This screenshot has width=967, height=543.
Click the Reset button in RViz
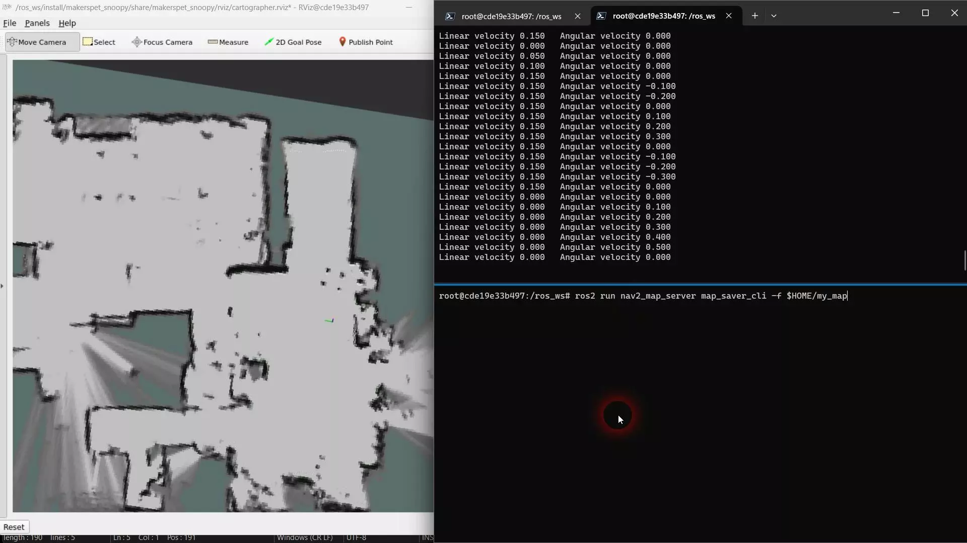[x=13, y=526]
